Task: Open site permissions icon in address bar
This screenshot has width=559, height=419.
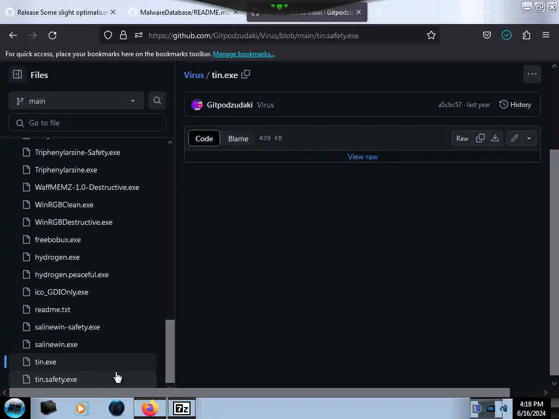Action: [x=139, y=35]
